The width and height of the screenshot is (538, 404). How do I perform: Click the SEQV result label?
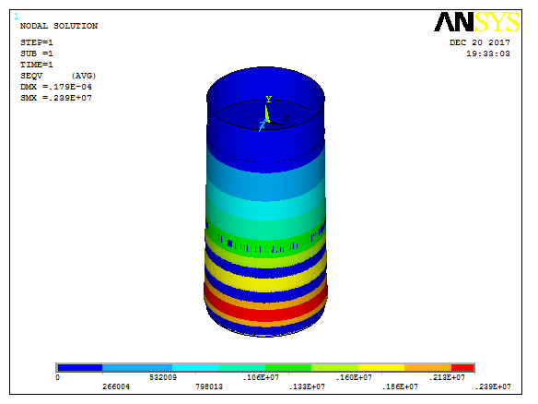tap(31, 76)
